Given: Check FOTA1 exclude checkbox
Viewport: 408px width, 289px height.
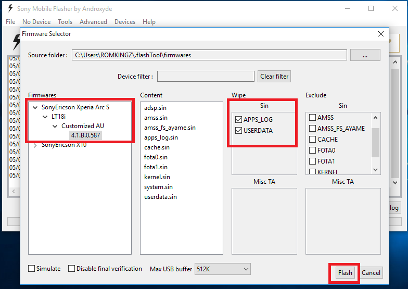Looking at the screenshot, I should point(312,161).
